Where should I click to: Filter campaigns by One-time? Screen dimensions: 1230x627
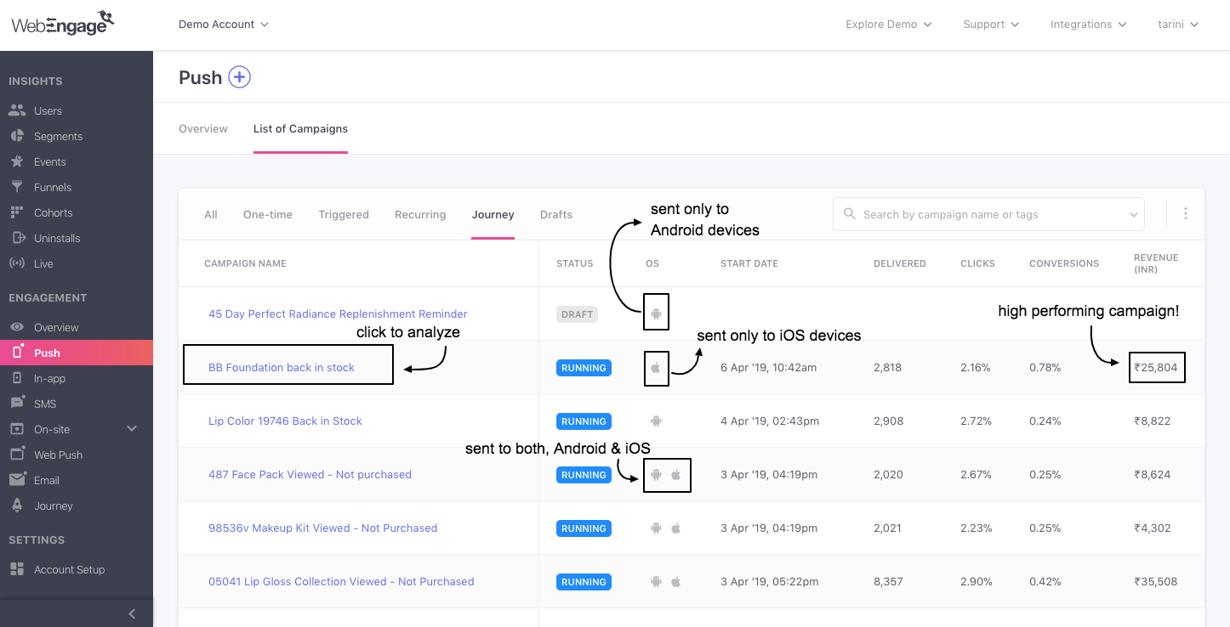coord(268,215)
